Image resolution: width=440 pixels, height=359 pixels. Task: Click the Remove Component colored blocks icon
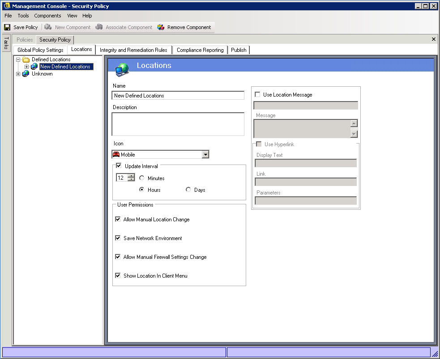tap(161, 27)
